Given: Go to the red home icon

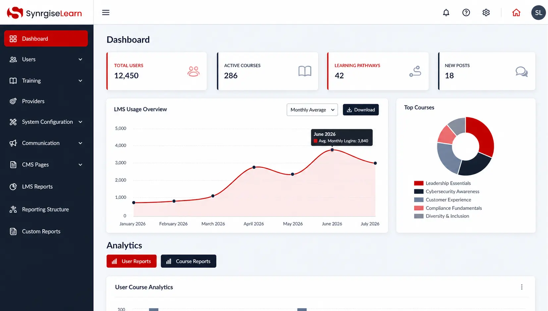Looking at the screenshot, I should (x=516, y=13).
